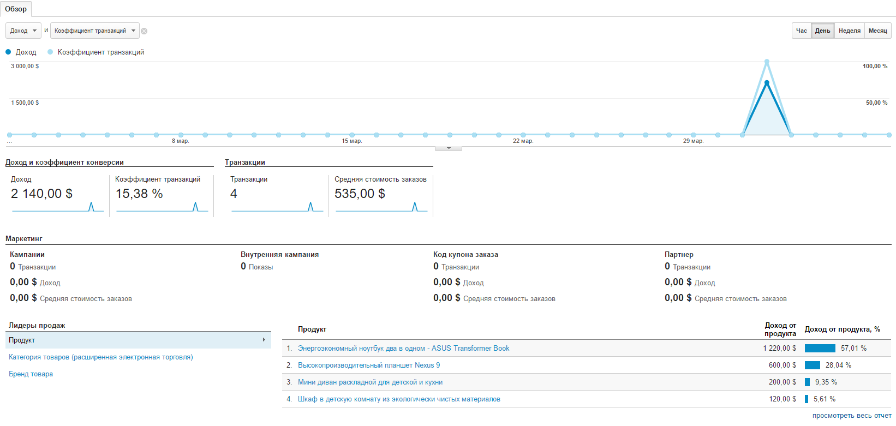
Task: Click просмотреть весь отчет link
Action: pyautogui.click(x=852, y=416)
